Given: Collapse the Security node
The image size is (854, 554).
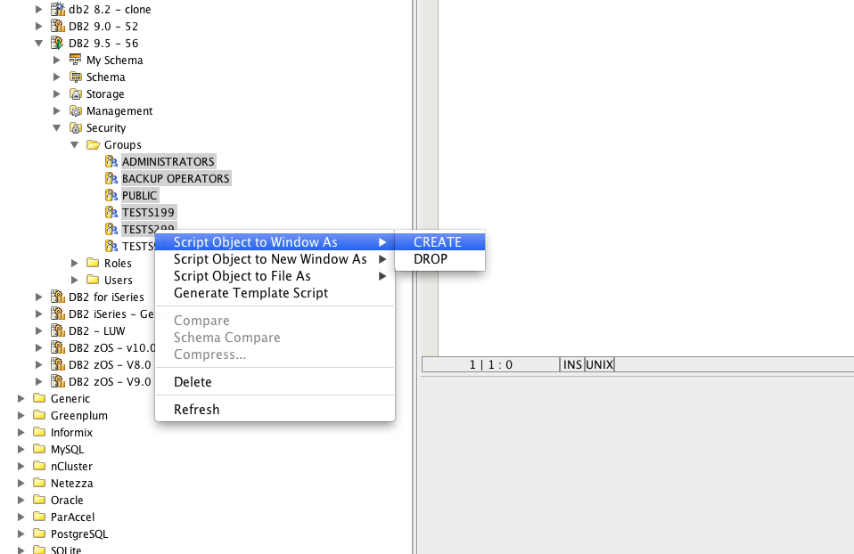Looking at the screenshot, I should click(x=57, y=128).
